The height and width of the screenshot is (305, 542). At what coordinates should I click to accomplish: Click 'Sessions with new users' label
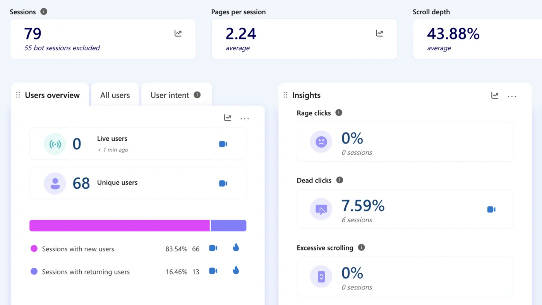pyautogui.click(x=78, y=249)
